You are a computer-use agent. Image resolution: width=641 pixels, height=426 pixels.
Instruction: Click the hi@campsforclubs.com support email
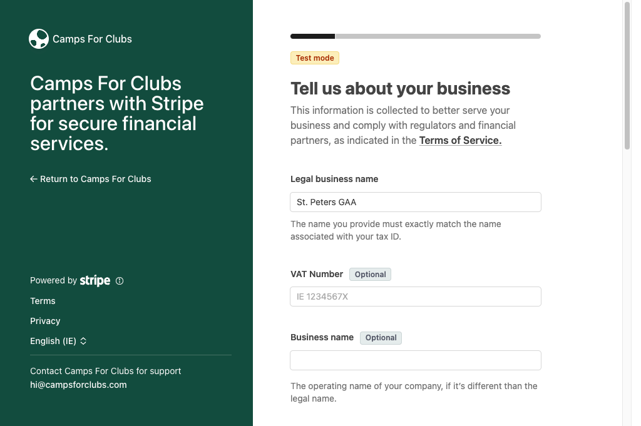tap(78, 385)
